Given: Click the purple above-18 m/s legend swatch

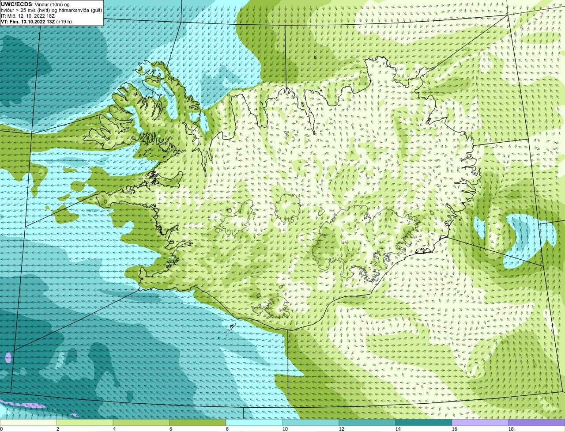Looking at the screenshot, I should pyautogui.click(x=537, y=423).
